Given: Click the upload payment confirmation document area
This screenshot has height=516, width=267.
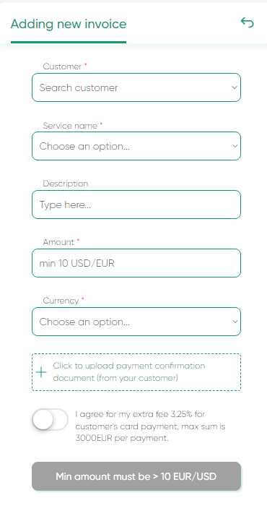Looking at the screenshot, I should [136, 372].
